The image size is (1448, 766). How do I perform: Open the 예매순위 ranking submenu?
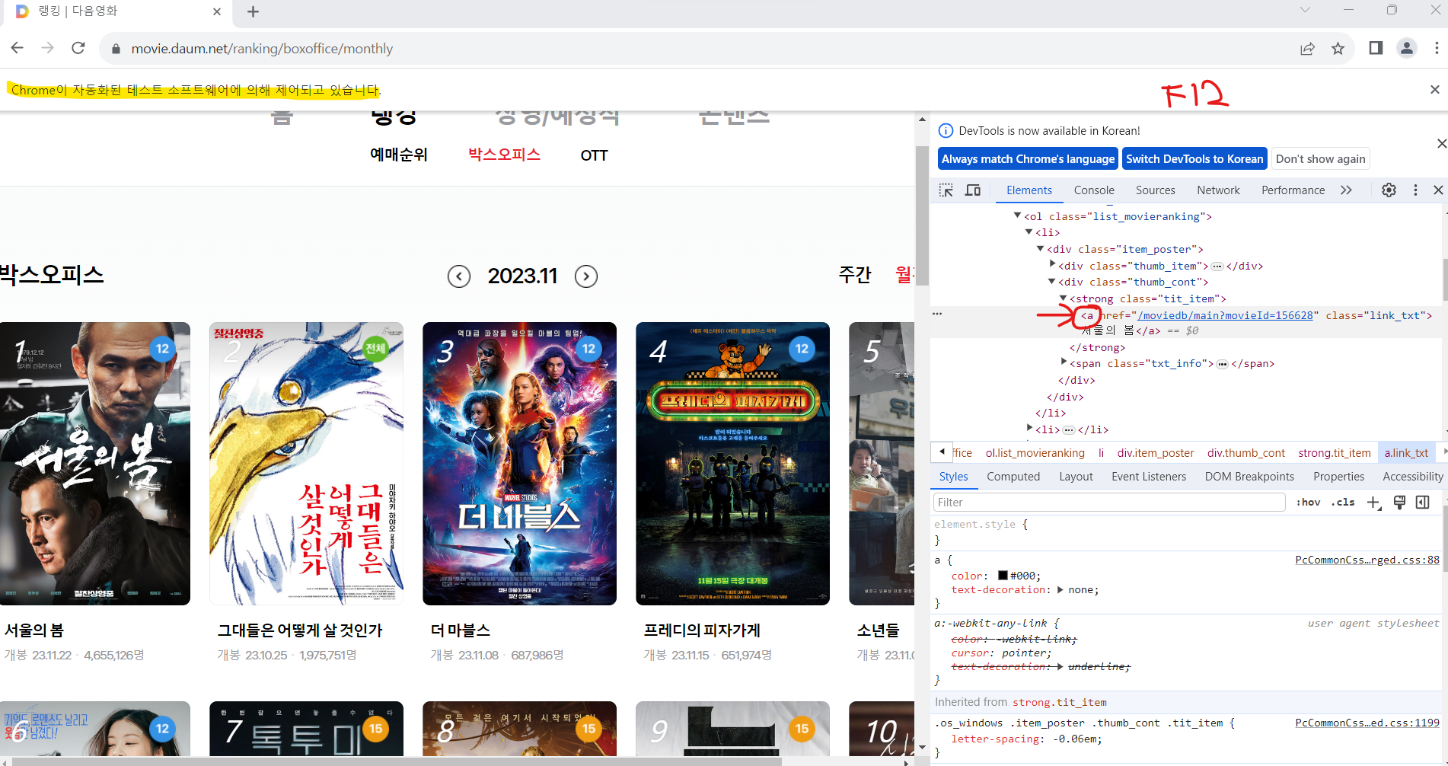click(398, 155)
